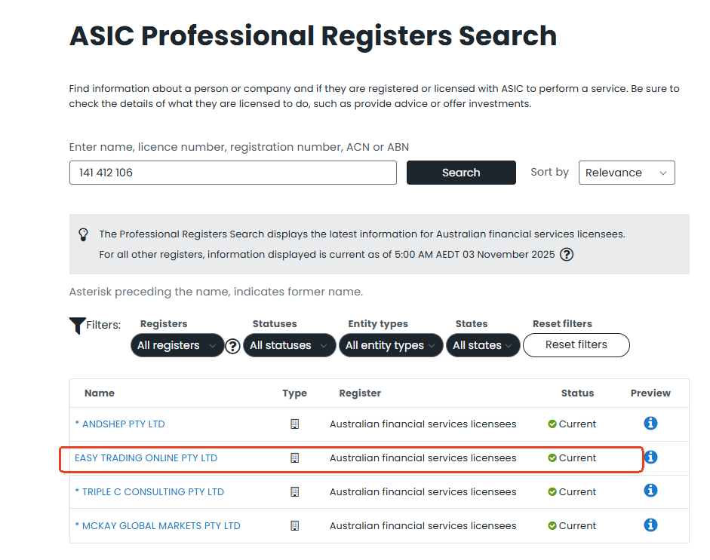Open preview info for TRIPLE C CONSULTING
This screenshot has height=560, width=710.
650,491
